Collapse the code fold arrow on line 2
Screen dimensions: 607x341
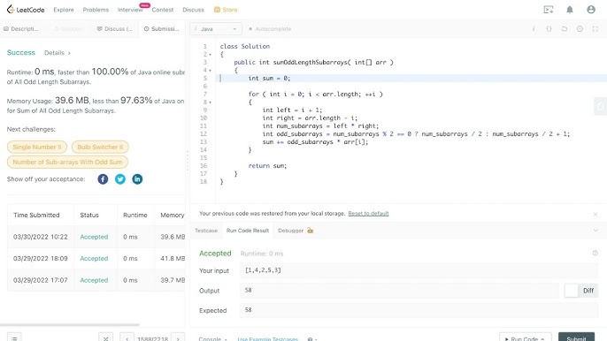coord(211,55)
